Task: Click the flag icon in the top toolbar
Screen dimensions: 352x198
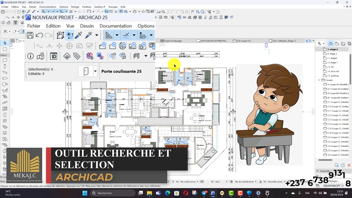Action: coord(193,12)
